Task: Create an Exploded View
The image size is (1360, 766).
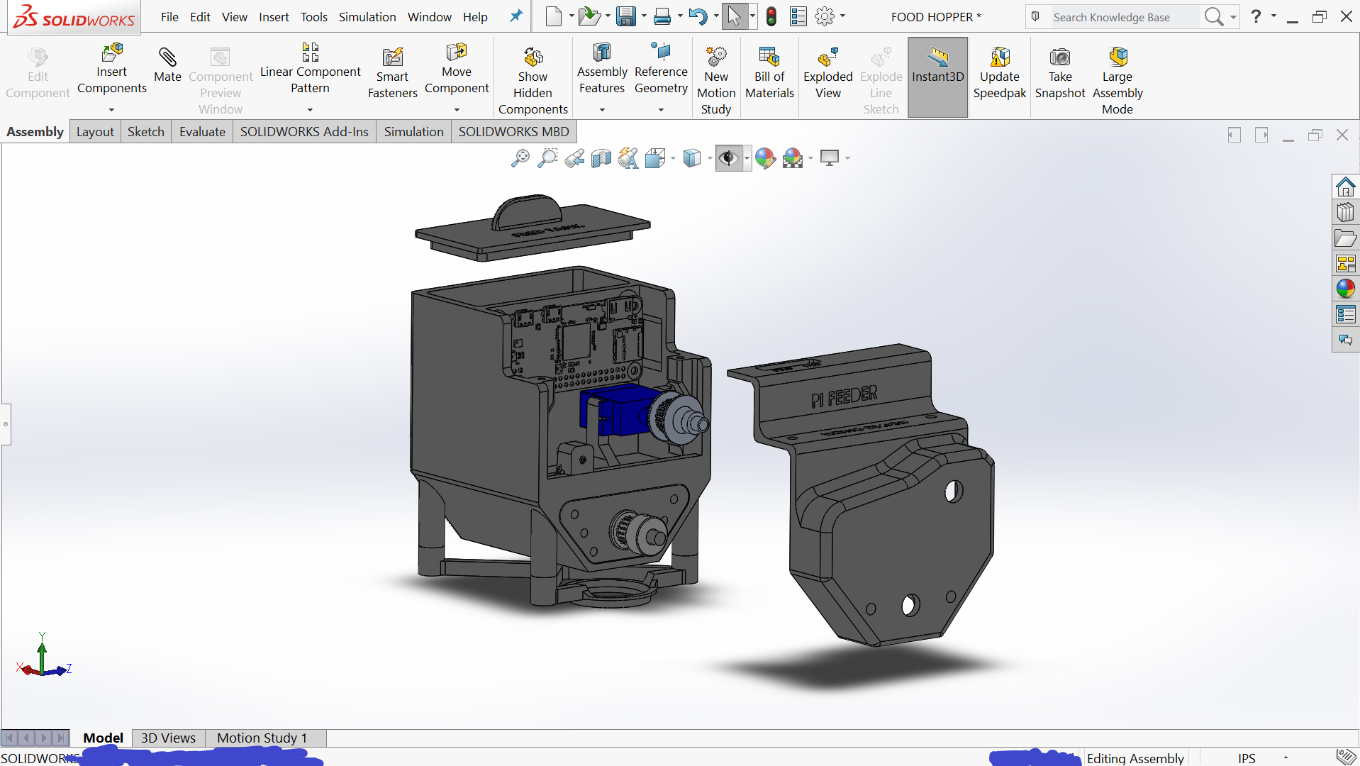Action: 827,73
